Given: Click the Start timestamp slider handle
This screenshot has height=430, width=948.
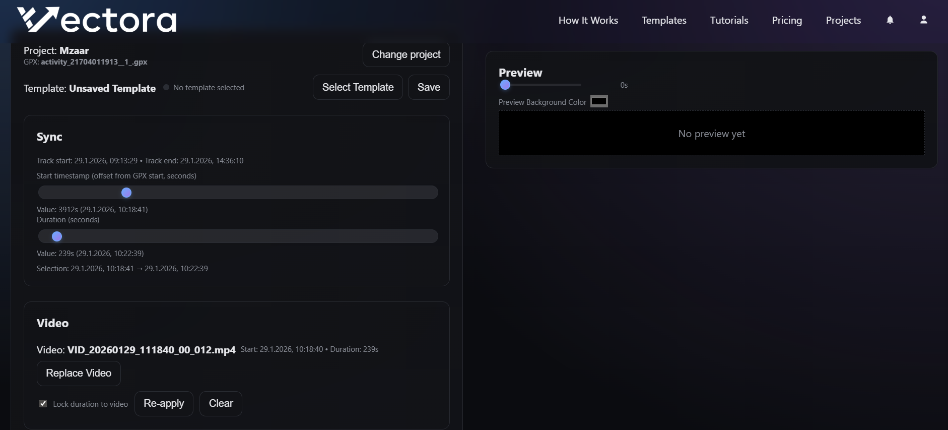Looking at the screenshot, I should pyautogui.click(x=126, y=193).
